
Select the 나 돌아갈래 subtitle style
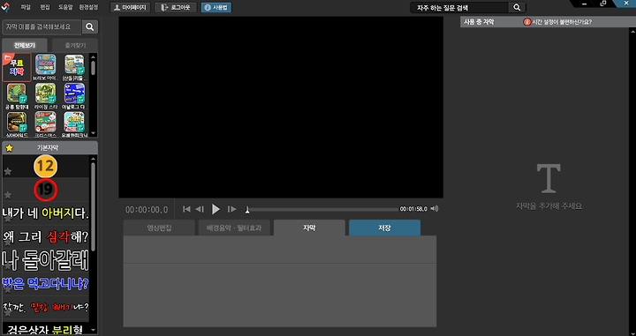pos(45,260)
